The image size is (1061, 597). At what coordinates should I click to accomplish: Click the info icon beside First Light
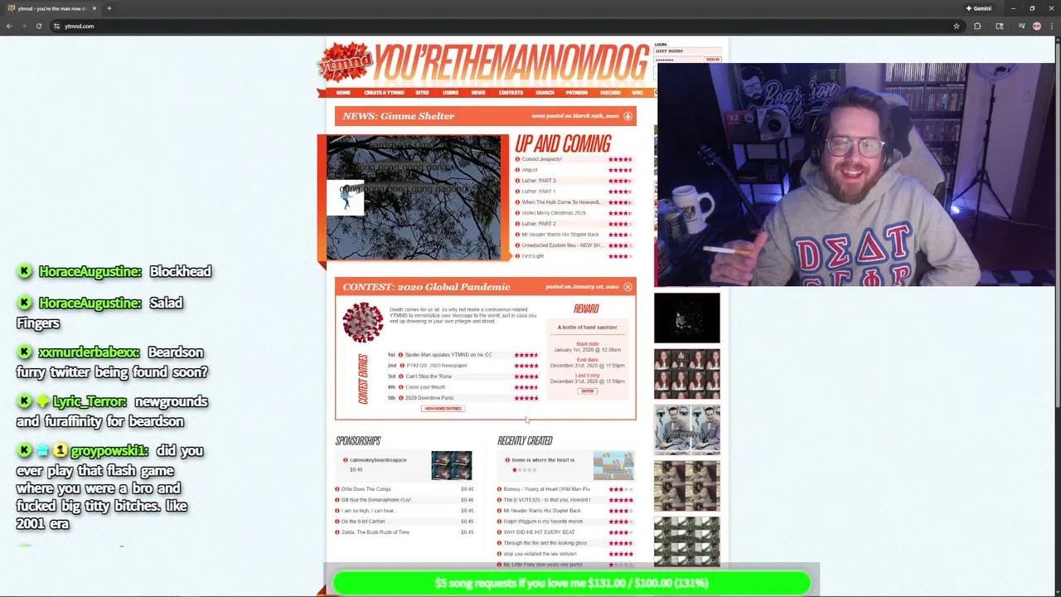coord(517,256)
